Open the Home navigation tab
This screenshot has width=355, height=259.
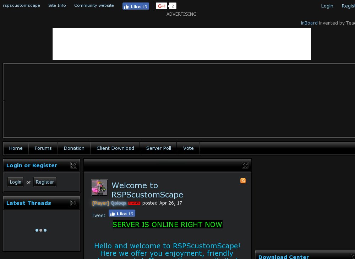pos(16,148)
